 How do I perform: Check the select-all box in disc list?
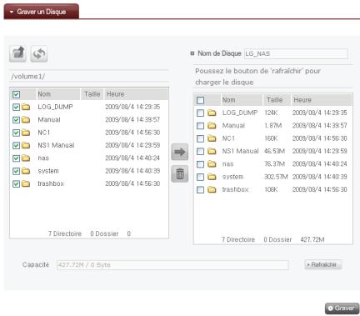click(200, 100)
